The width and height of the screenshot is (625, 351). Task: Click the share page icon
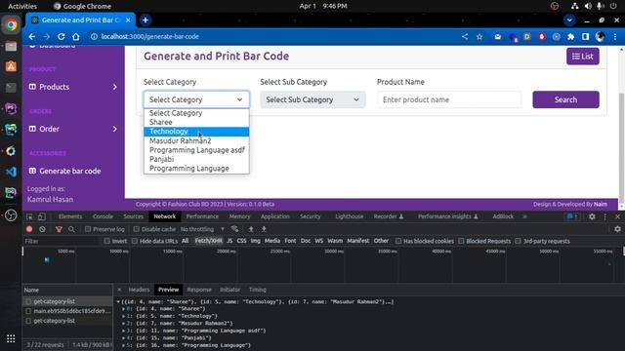[465, 37]
